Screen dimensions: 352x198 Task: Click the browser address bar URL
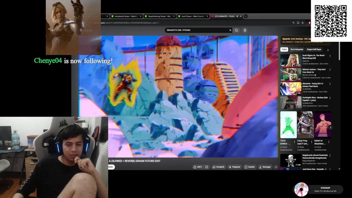coord(130,23)
